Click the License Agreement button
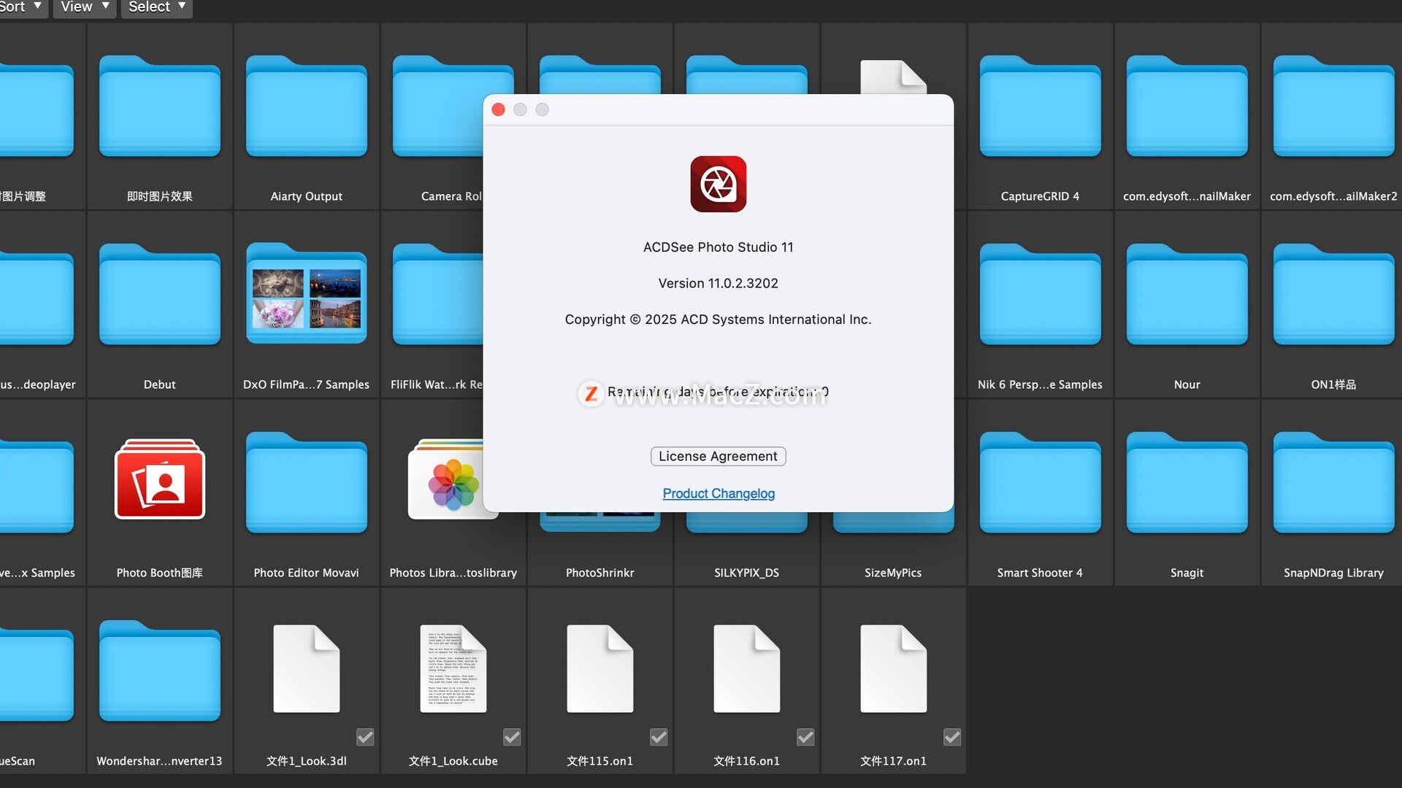This screenshot has width=1402, height=788. (x=718, y=456)
